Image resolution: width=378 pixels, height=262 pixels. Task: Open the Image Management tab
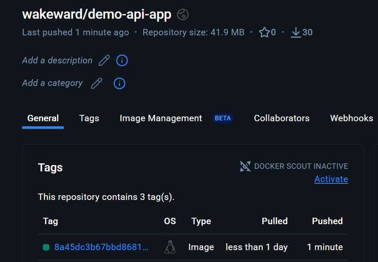(161, 118)
